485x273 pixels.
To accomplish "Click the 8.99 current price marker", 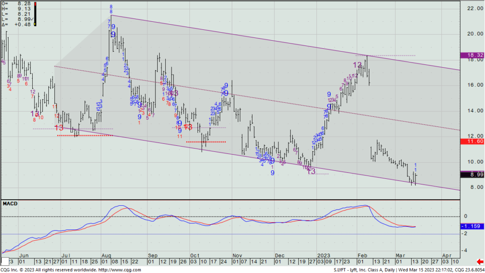I will point(472,175).
